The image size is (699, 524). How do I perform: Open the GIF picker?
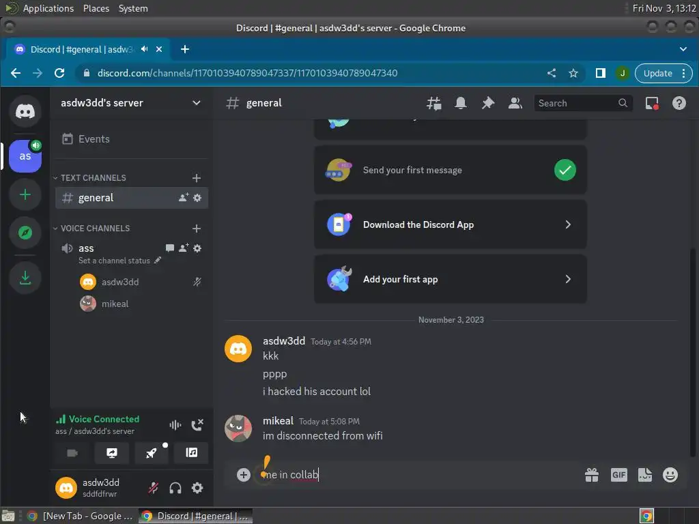618,475
